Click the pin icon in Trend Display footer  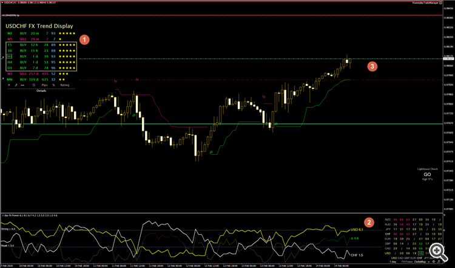click(x=16, y=85)
